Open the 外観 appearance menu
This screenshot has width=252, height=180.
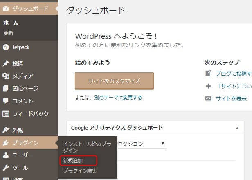coord(29,130)
